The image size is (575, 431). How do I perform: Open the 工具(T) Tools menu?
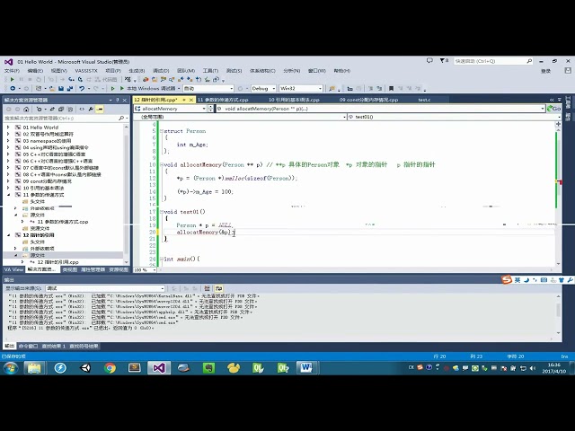[210, 71]
